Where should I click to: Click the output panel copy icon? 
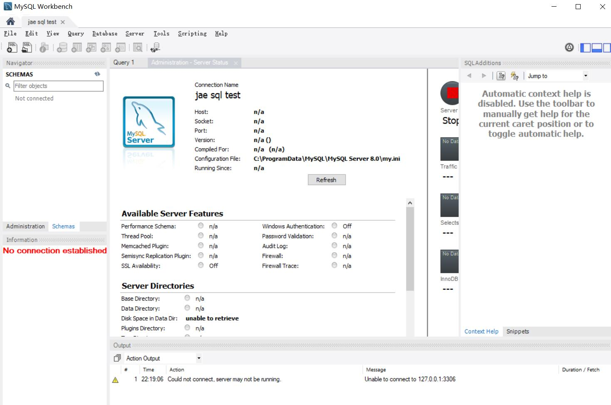point(117,358)
